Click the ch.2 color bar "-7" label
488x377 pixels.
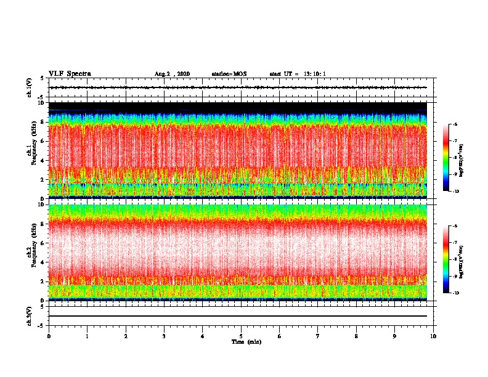pos(455,243)
